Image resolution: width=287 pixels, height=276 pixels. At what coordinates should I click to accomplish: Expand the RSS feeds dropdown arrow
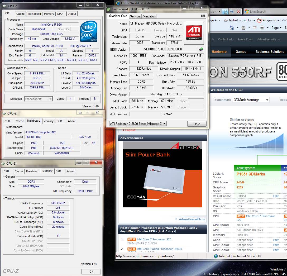pyautogui.click(x=249, y=28)
